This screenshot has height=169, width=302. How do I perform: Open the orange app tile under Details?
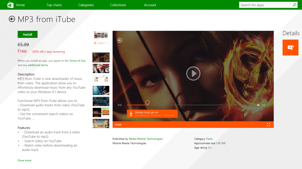coord(290,47)
